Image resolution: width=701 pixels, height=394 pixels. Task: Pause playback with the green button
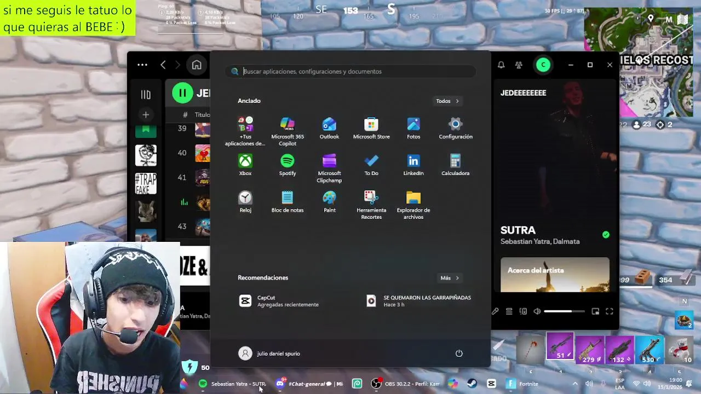tap(182, 93)
